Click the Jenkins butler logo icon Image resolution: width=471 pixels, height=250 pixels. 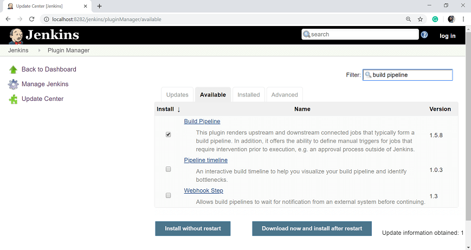point(16,36)
